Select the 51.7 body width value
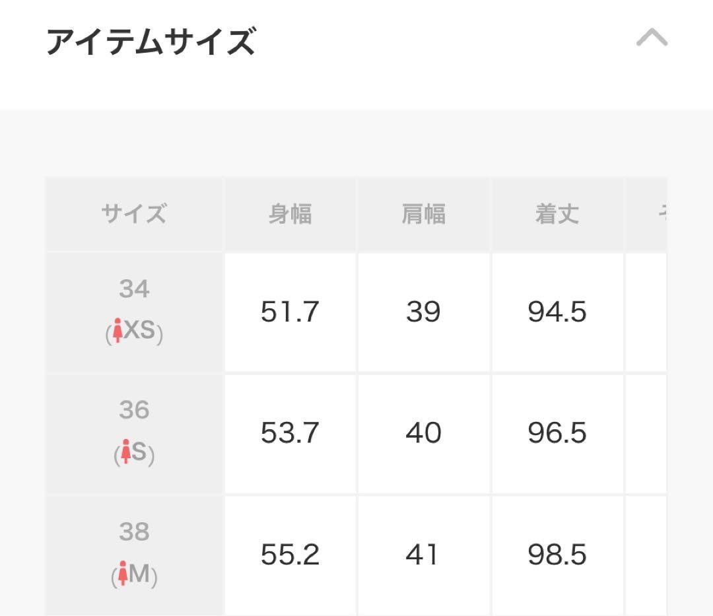The height and width of the screenshot is (616, 713). point(291,311)
